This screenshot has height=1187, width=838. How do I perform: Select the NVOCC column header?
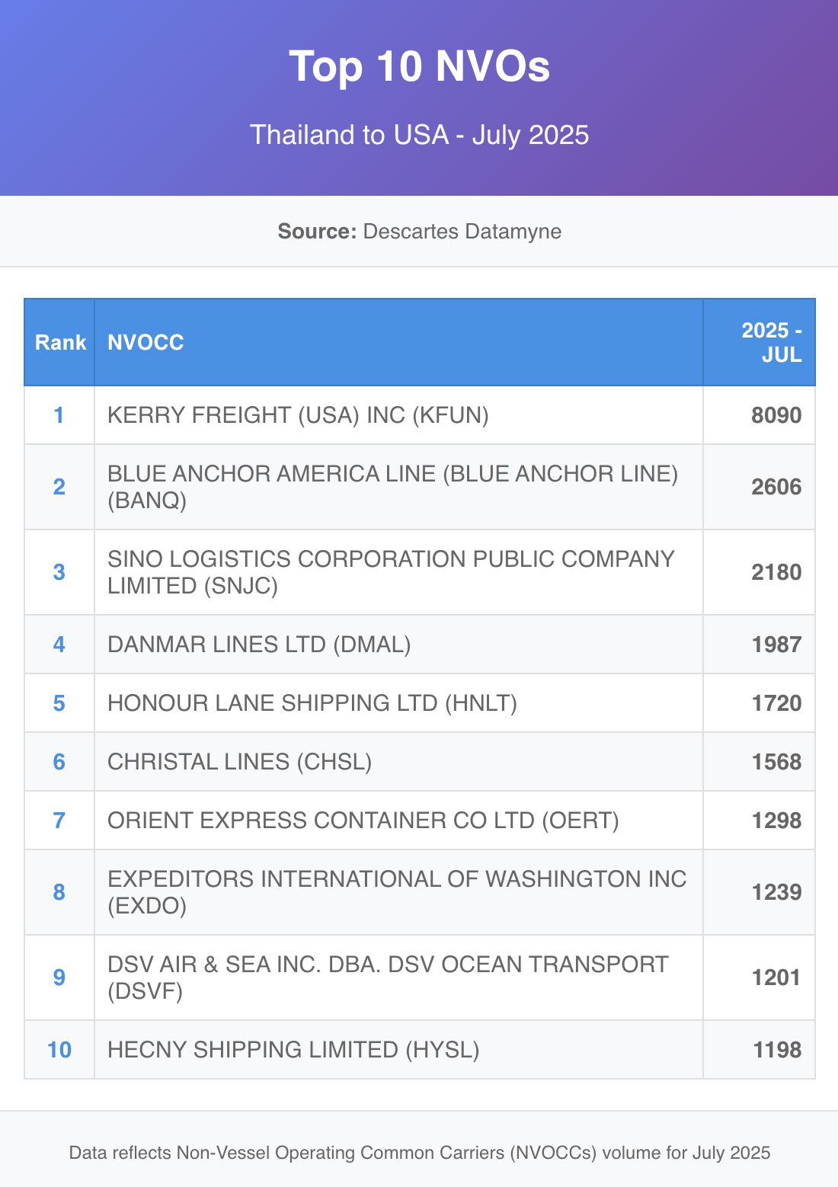click(x=146, y=343)
